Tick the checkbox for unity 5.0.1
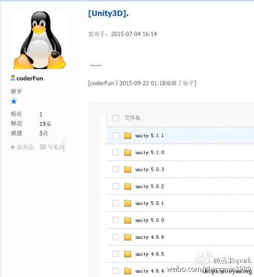 click(116, 203)
